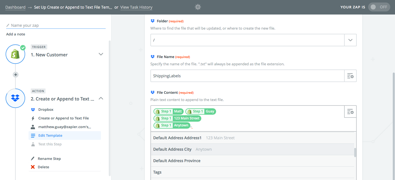
Task: Go to Test this Step
Action: coord(50,144)
